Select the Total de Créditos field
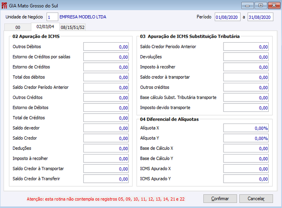The image size is (282, 208). tap(106, 118)
